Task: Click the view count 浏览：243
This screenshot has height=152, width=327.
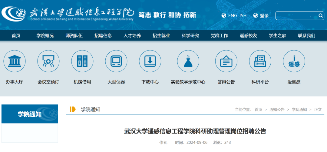Action: click(x=222, y=142)
